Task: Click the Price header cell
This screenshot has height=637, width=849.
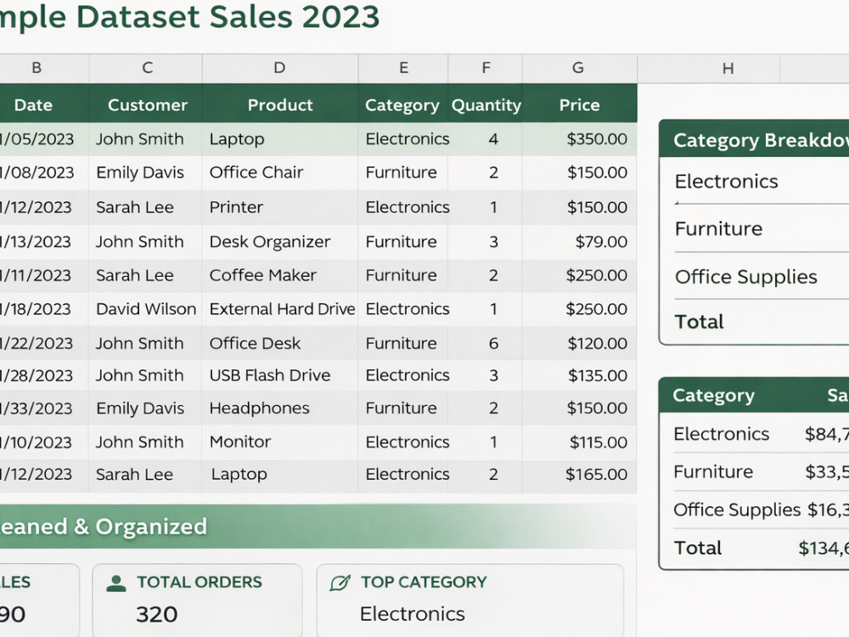Action: [579, 104]
